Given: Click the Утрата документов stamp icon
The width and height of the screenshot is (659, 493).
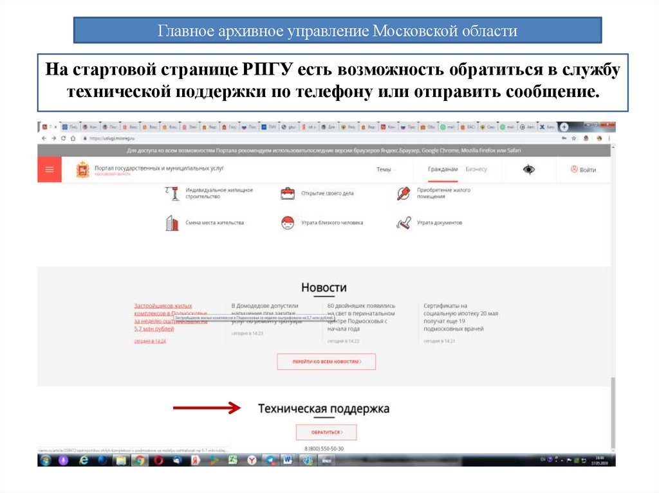Looking at the screenshot, I should [x=404, y=222].
